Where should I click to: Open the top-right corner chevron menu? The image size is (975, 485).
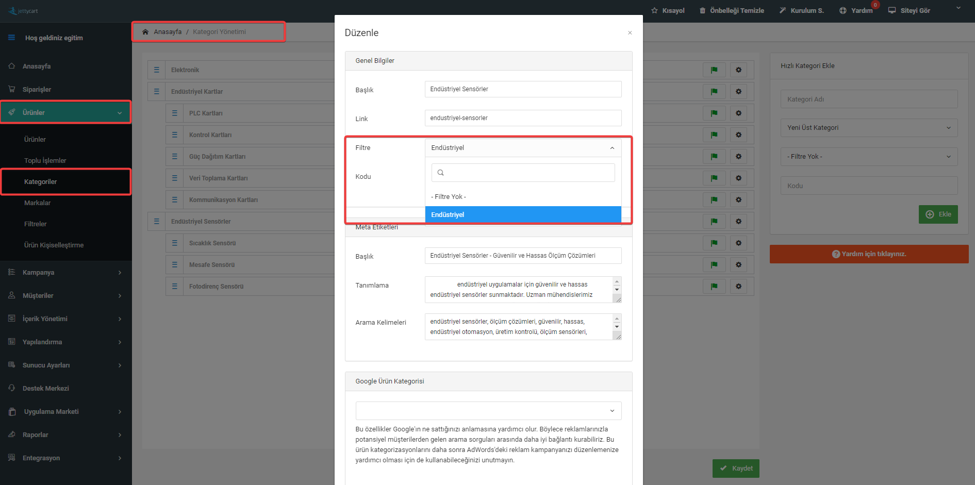tap(959, 8)
